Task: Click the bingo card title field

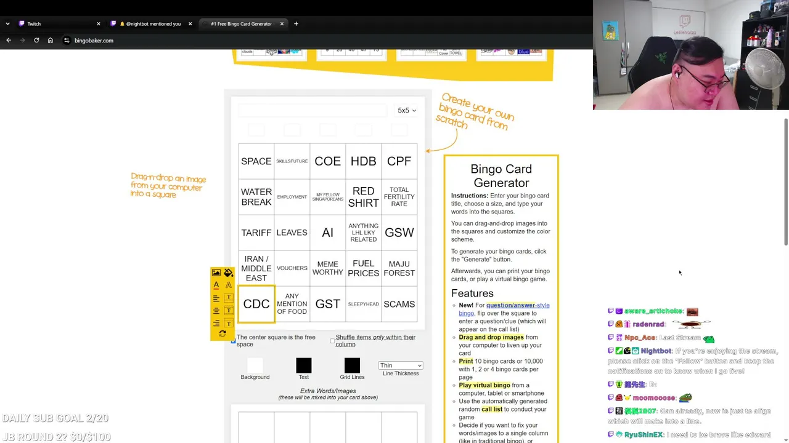Action: (313, 111)
